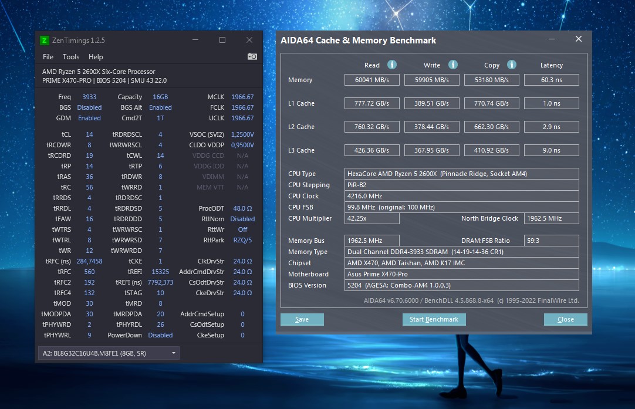Image resolution: width=635 pixels, height=409 pixels.
Task: Select the L3 Cache write value 367.95 GB/s
Action: [x=432, y=150]
